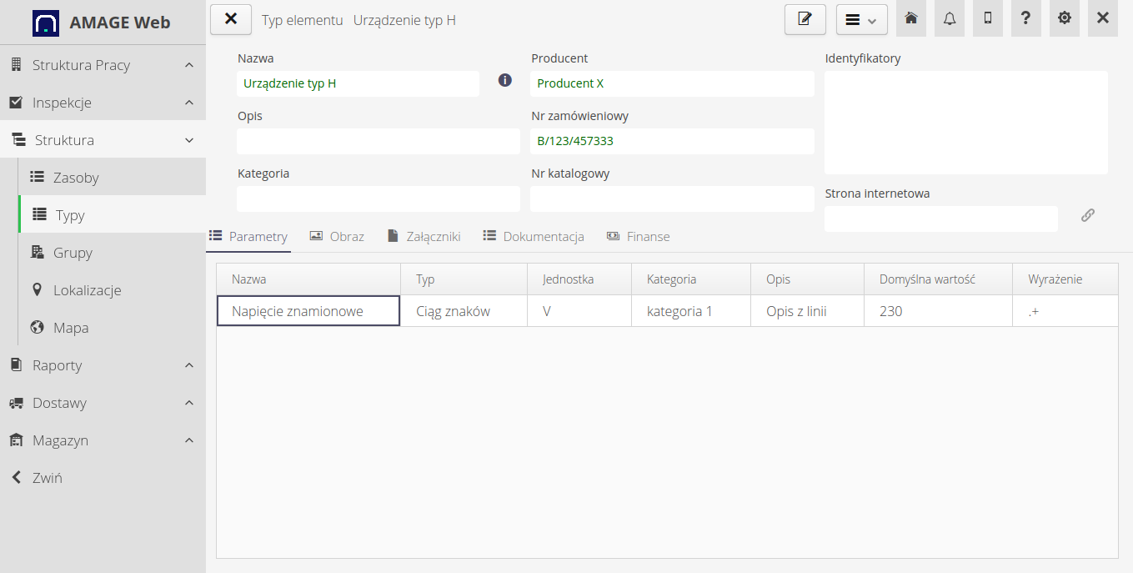Click the Nr katalogowy field
The width and height of the screenshot is (1133, 573).
[672, 199]
